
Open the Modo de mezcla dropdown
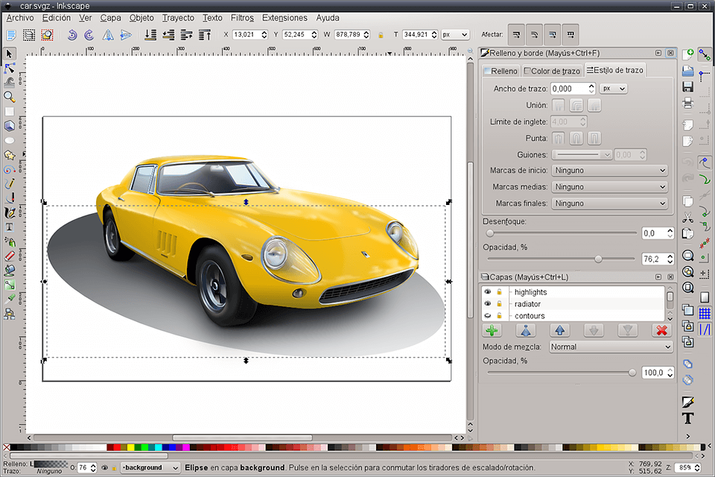tap(610, 347)
